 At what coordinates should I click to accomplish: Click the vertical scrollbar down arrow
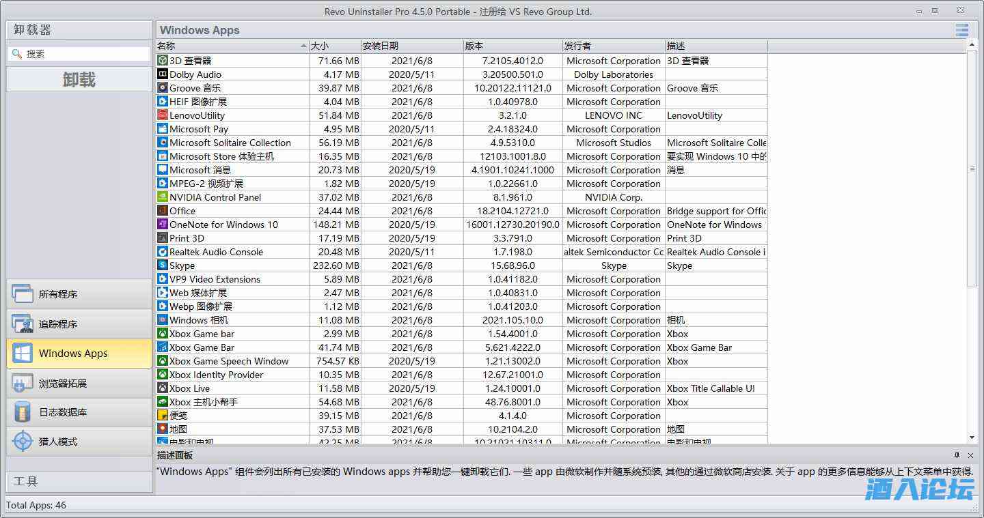click(x=972, y=437)
